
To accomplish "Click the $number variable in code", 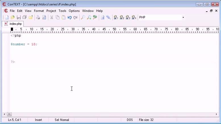I will click(x=18, y=44).
